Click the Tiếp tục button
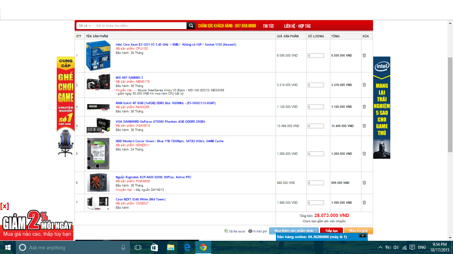The width and height of the screenshot is (453, 254). [331, 231]
